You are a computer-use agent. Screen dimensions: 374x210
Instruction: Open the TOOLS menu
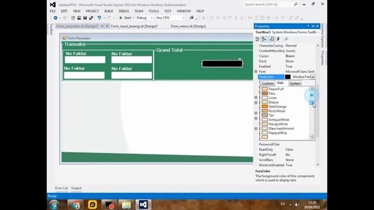[154, 11]
